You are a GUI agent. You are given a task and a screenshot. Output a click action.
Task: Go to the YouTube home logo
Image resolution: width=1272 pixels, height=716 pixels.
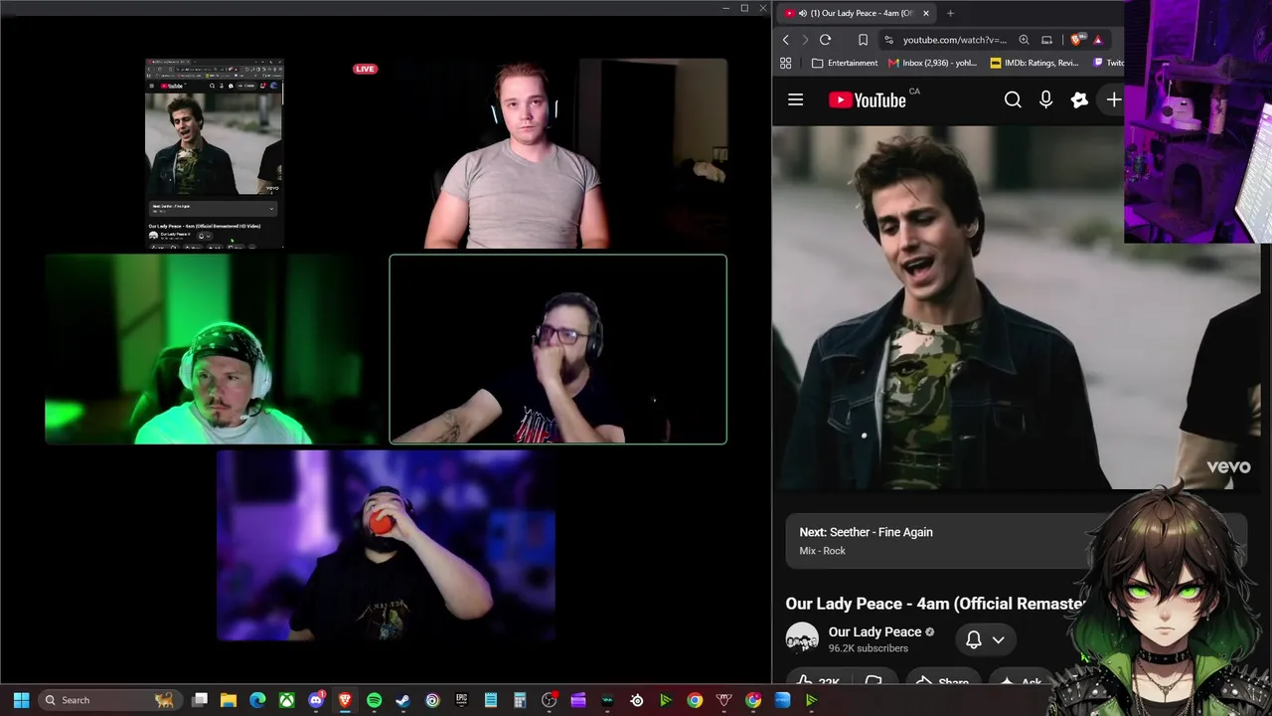[868, 99]
